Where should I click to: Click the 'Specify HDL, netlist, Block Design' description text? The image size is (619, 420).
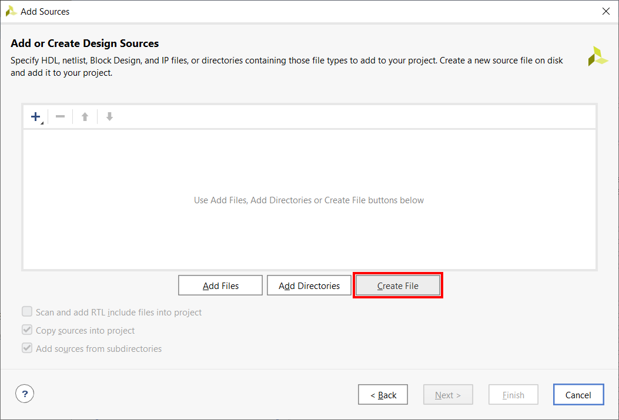(287, 66)
